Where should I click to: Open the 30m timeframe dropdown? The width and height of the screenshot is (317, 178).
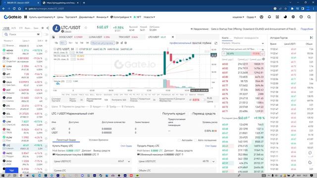pos(63,43)
